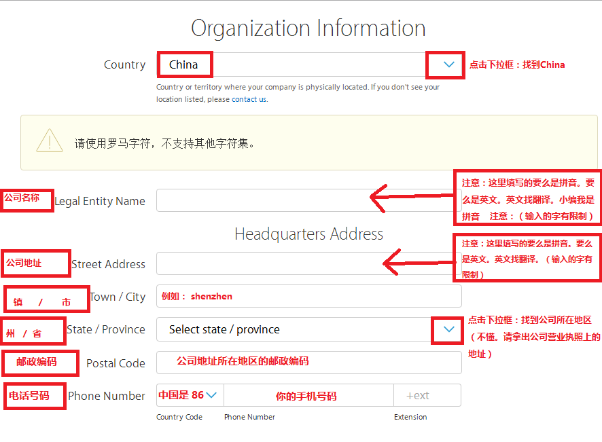Select the Town / City input field
The height and width of the screenshot is (442, 602).
click(308, 296)
